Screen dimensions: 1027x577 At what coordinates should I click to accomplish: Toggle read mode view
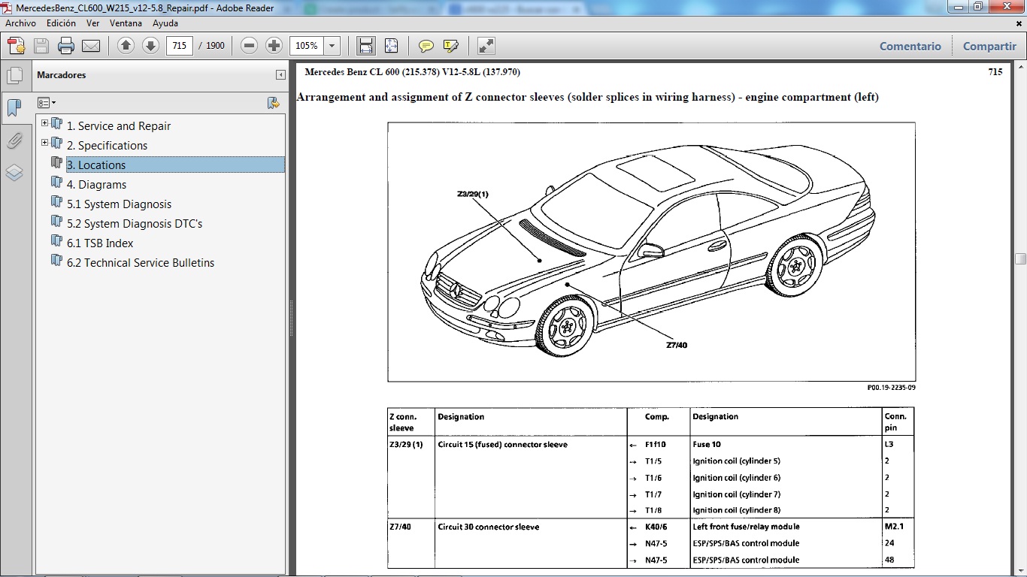(486, 46)
